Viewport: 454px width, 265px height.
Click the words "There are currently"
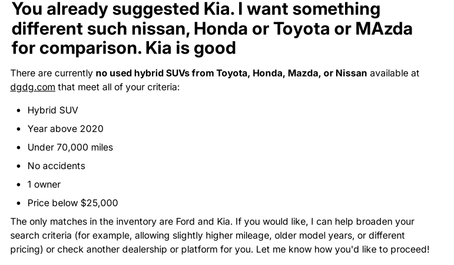coord(52,73)
